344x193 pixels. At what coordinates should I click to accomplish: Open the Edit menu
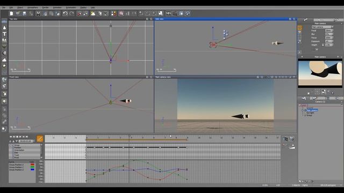11,8
